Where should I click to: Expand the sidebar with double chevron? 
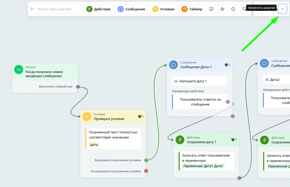[x=32, y=9]
